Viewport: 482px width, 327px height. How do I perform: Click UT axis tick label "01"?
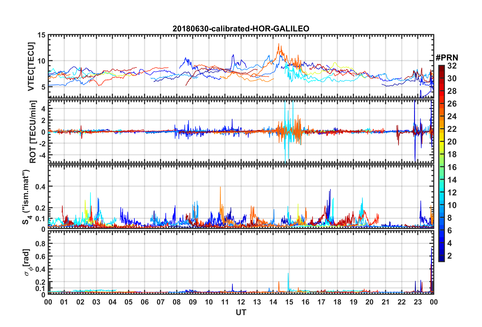pyautogui.click(x=64, y=302)
